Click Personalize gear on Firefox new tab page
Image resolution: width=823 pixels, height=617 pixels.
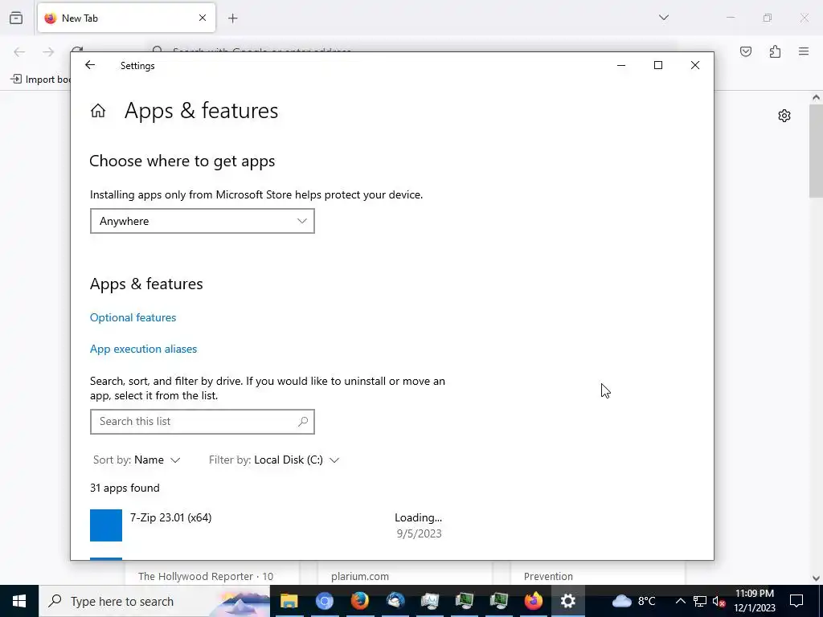click(784, 116)
